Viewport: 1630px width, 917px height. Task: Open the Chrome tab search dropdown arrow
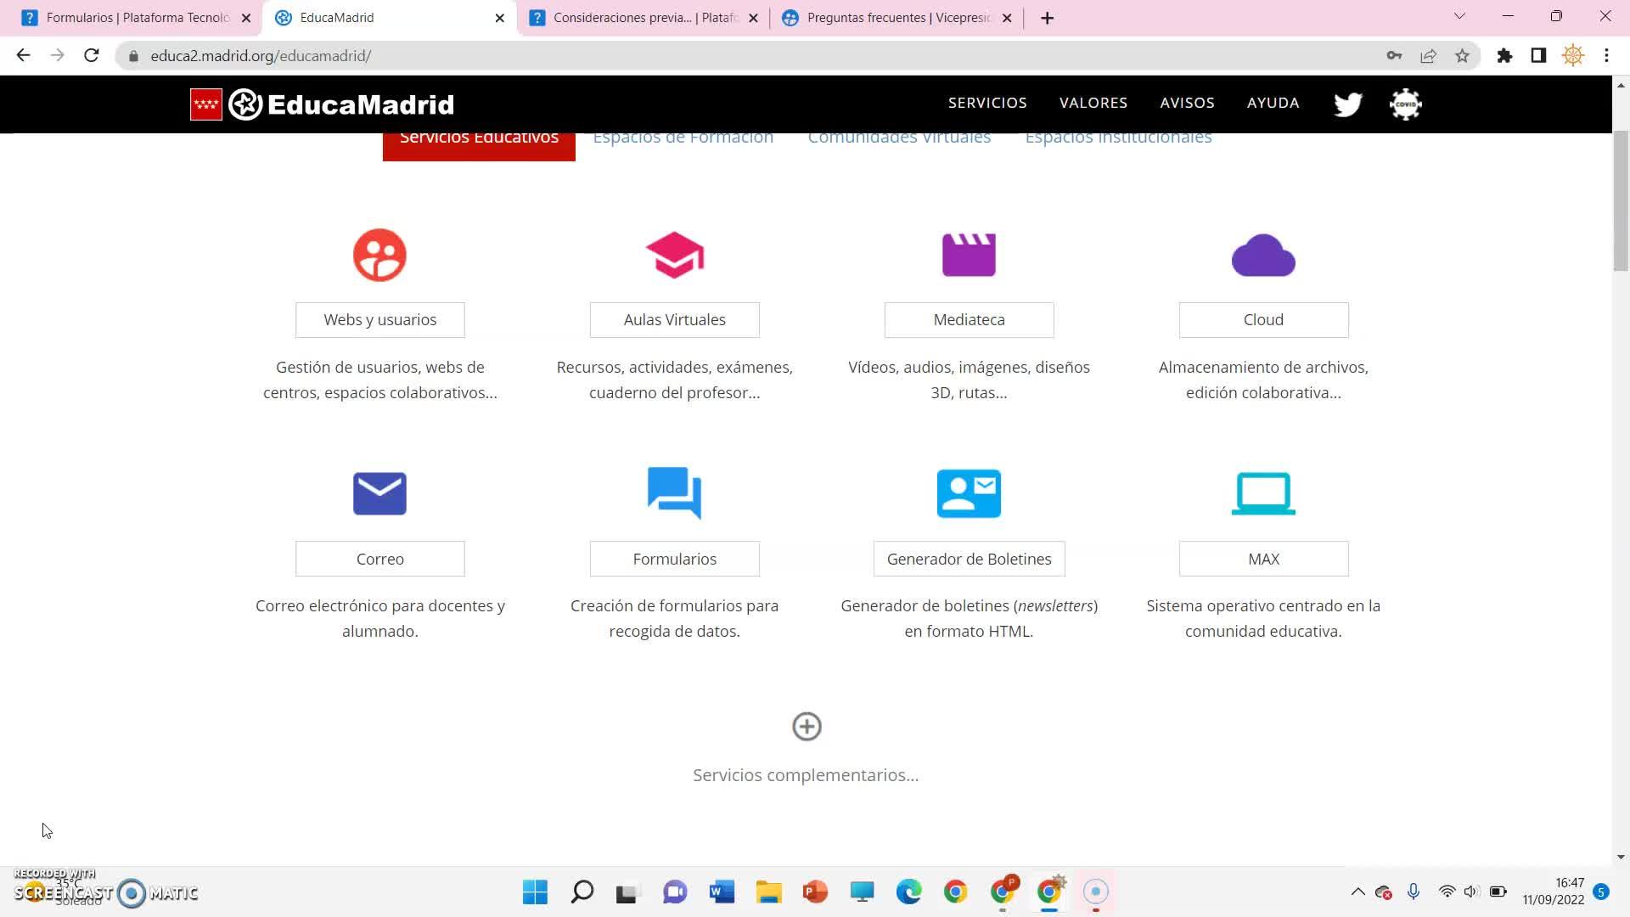1459,16
